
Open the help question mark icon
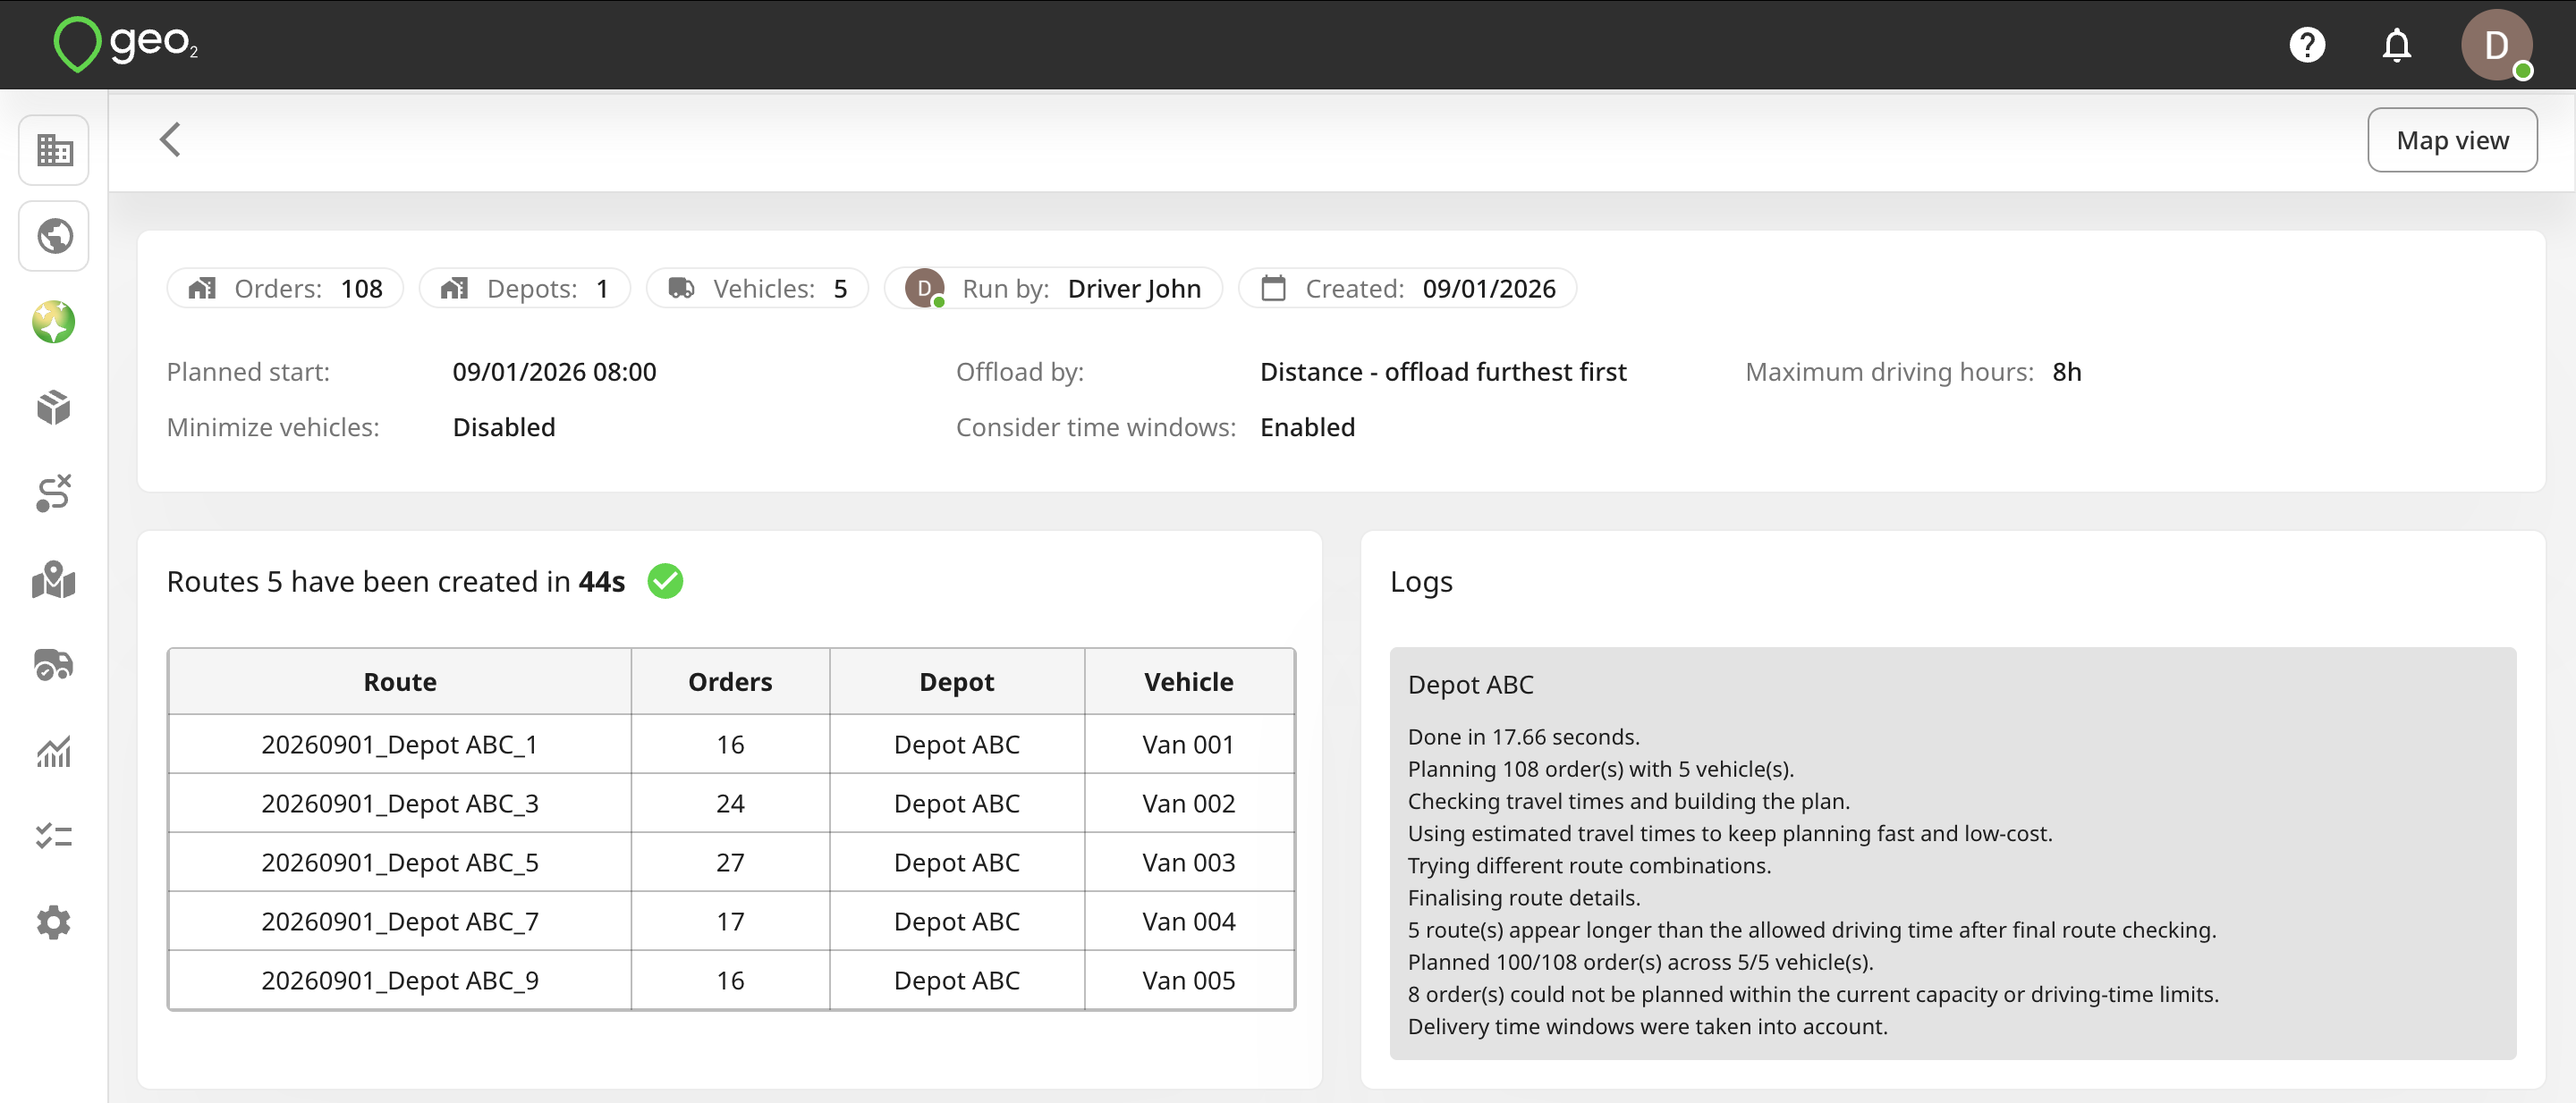[2307, 45]
